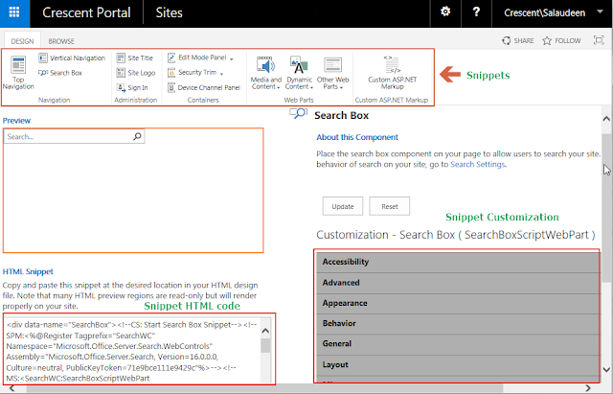This screenshot has height=394, width=613.
Task: Click the magnifier icon in search preview
Action: [137, 136]
